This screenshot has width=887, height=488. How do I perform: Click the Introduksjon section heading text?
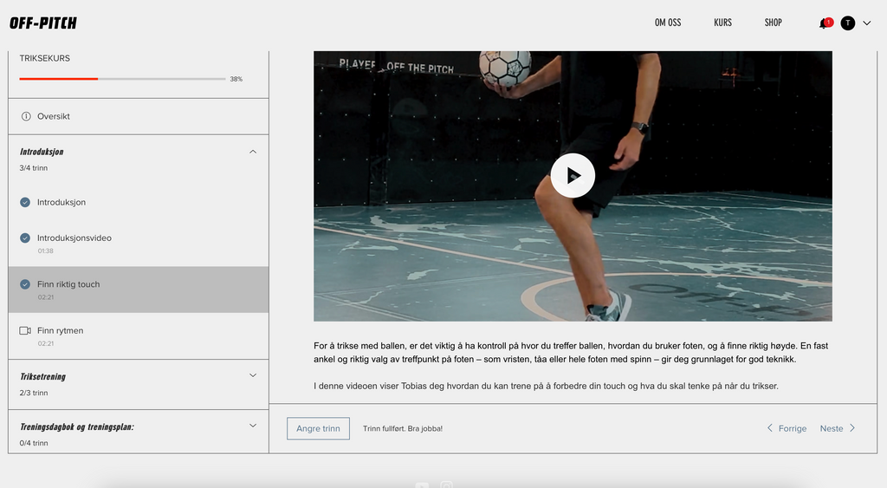coord(42,152)
